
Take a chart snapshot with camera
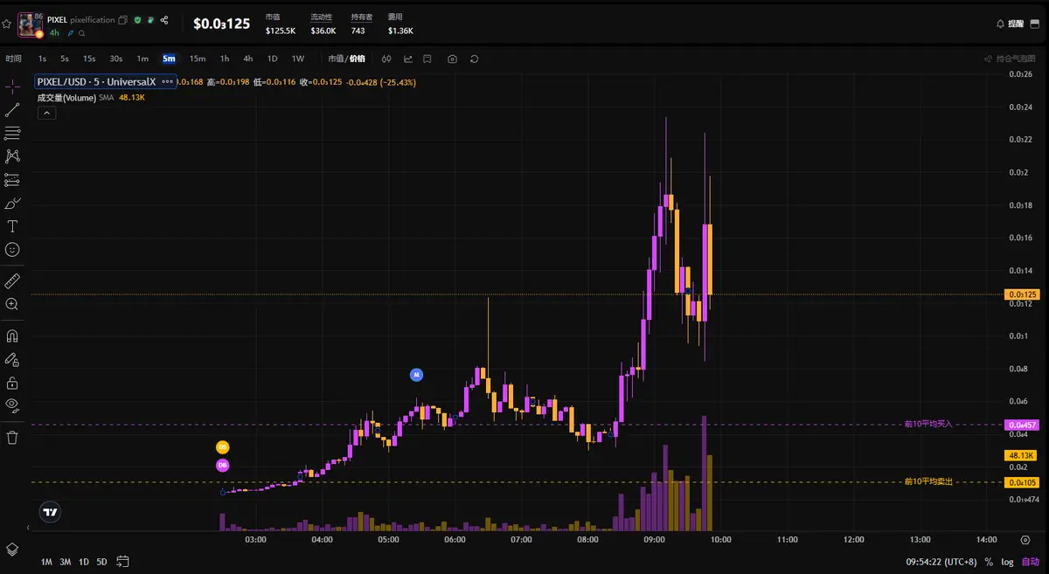pyautogui.click(x=452, y=59)
